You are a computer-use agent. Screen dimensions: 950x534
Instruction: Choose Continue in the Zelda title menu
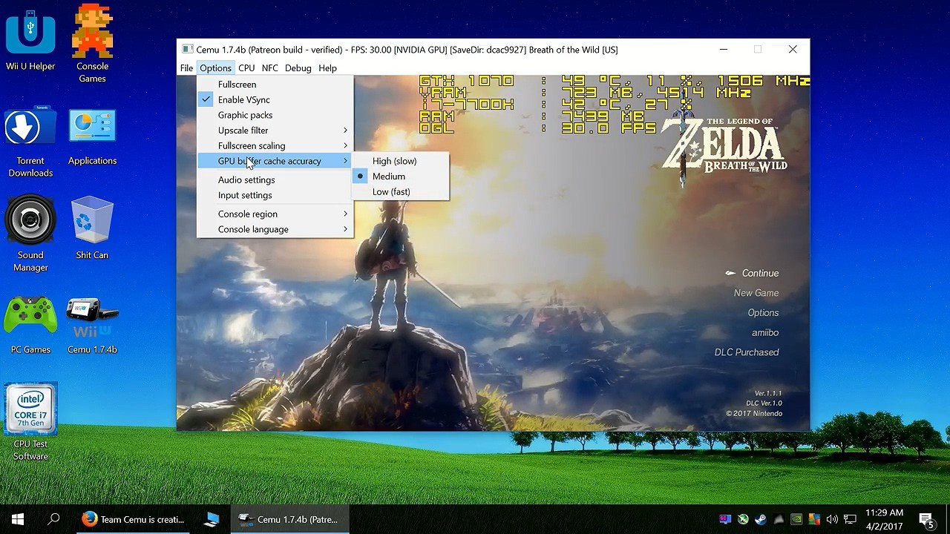[760, 273]
